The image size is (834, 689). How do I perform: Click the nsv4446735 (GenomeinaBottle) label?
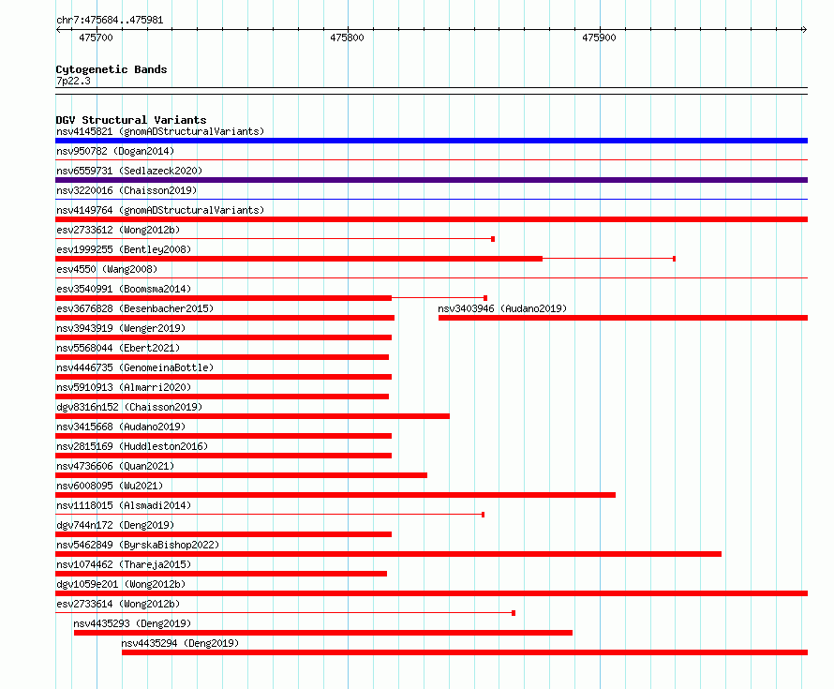[x=135, y=367]
